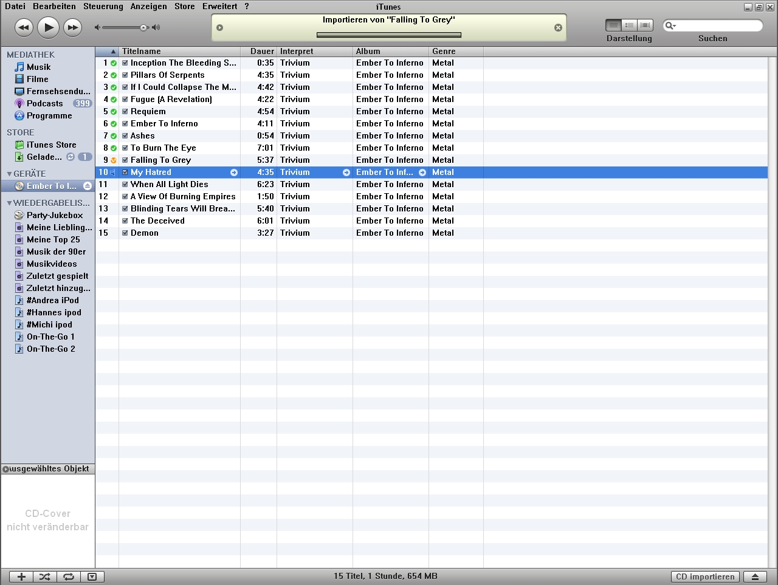Uncheck the The Deceived checkbox
The height and width of the screenshot is (585, 778).
(125, 221)
